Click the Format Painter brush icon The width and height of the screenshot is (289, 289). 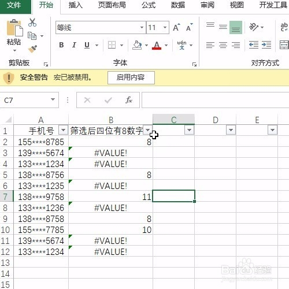coord(32,49)
